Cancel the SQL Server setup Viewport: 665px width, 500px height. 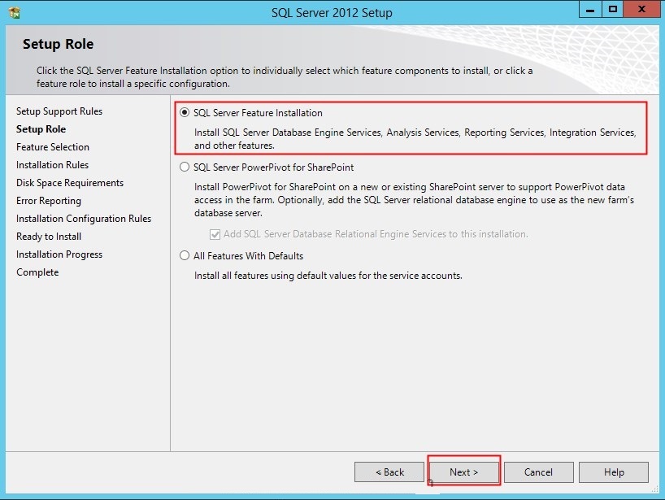539,472
